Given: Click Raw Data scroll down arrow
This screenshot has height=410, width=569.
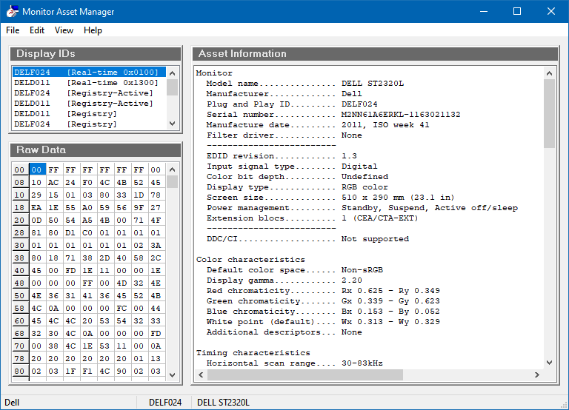Looking at the screenshot, I should click(173, 375).
